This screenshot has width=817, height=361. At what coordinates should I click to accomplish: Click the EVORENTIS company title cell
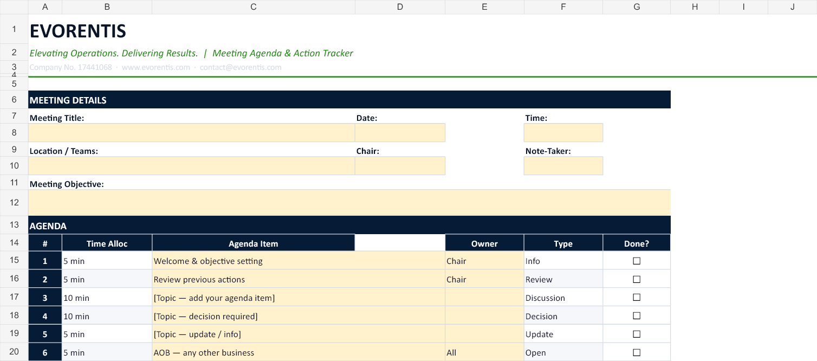78,31
